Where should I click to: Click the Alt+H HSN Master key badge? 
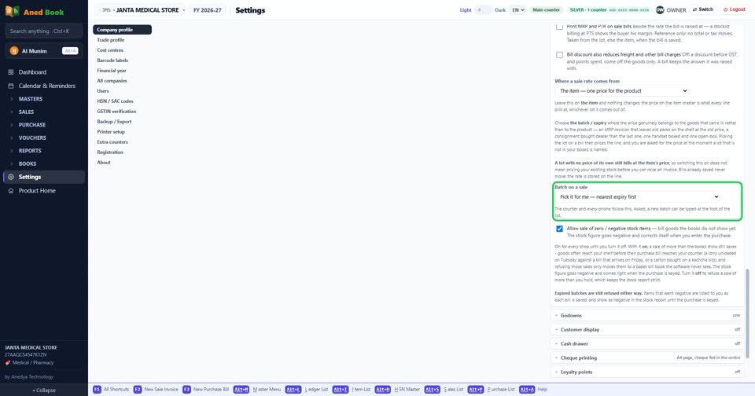point(383,389)
